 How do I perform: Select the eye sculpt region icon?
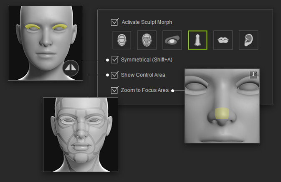(x=172, y=40)
